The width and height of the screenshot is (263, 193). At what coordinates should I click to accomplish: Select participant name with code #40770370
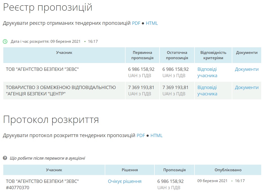[x=42, y=184]
